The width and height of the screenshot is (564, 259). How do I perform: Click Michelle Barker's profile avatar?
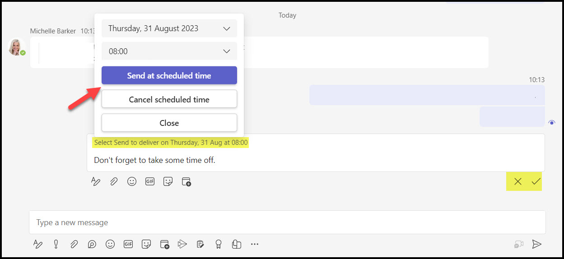(16, 47)
